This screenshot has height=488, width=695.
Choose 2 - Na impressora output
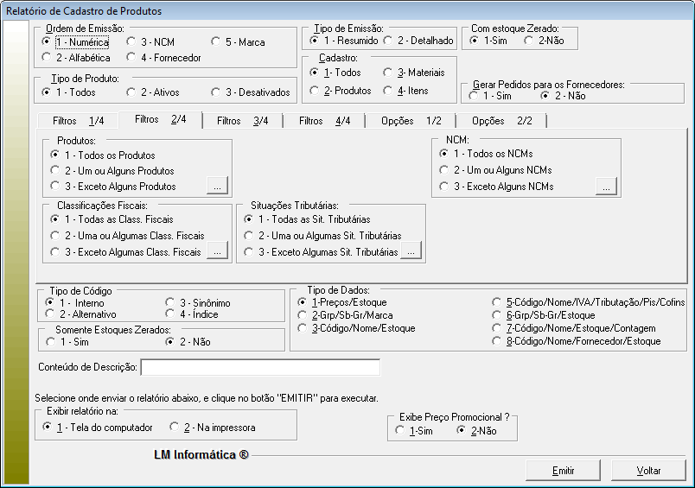(175, 428)
